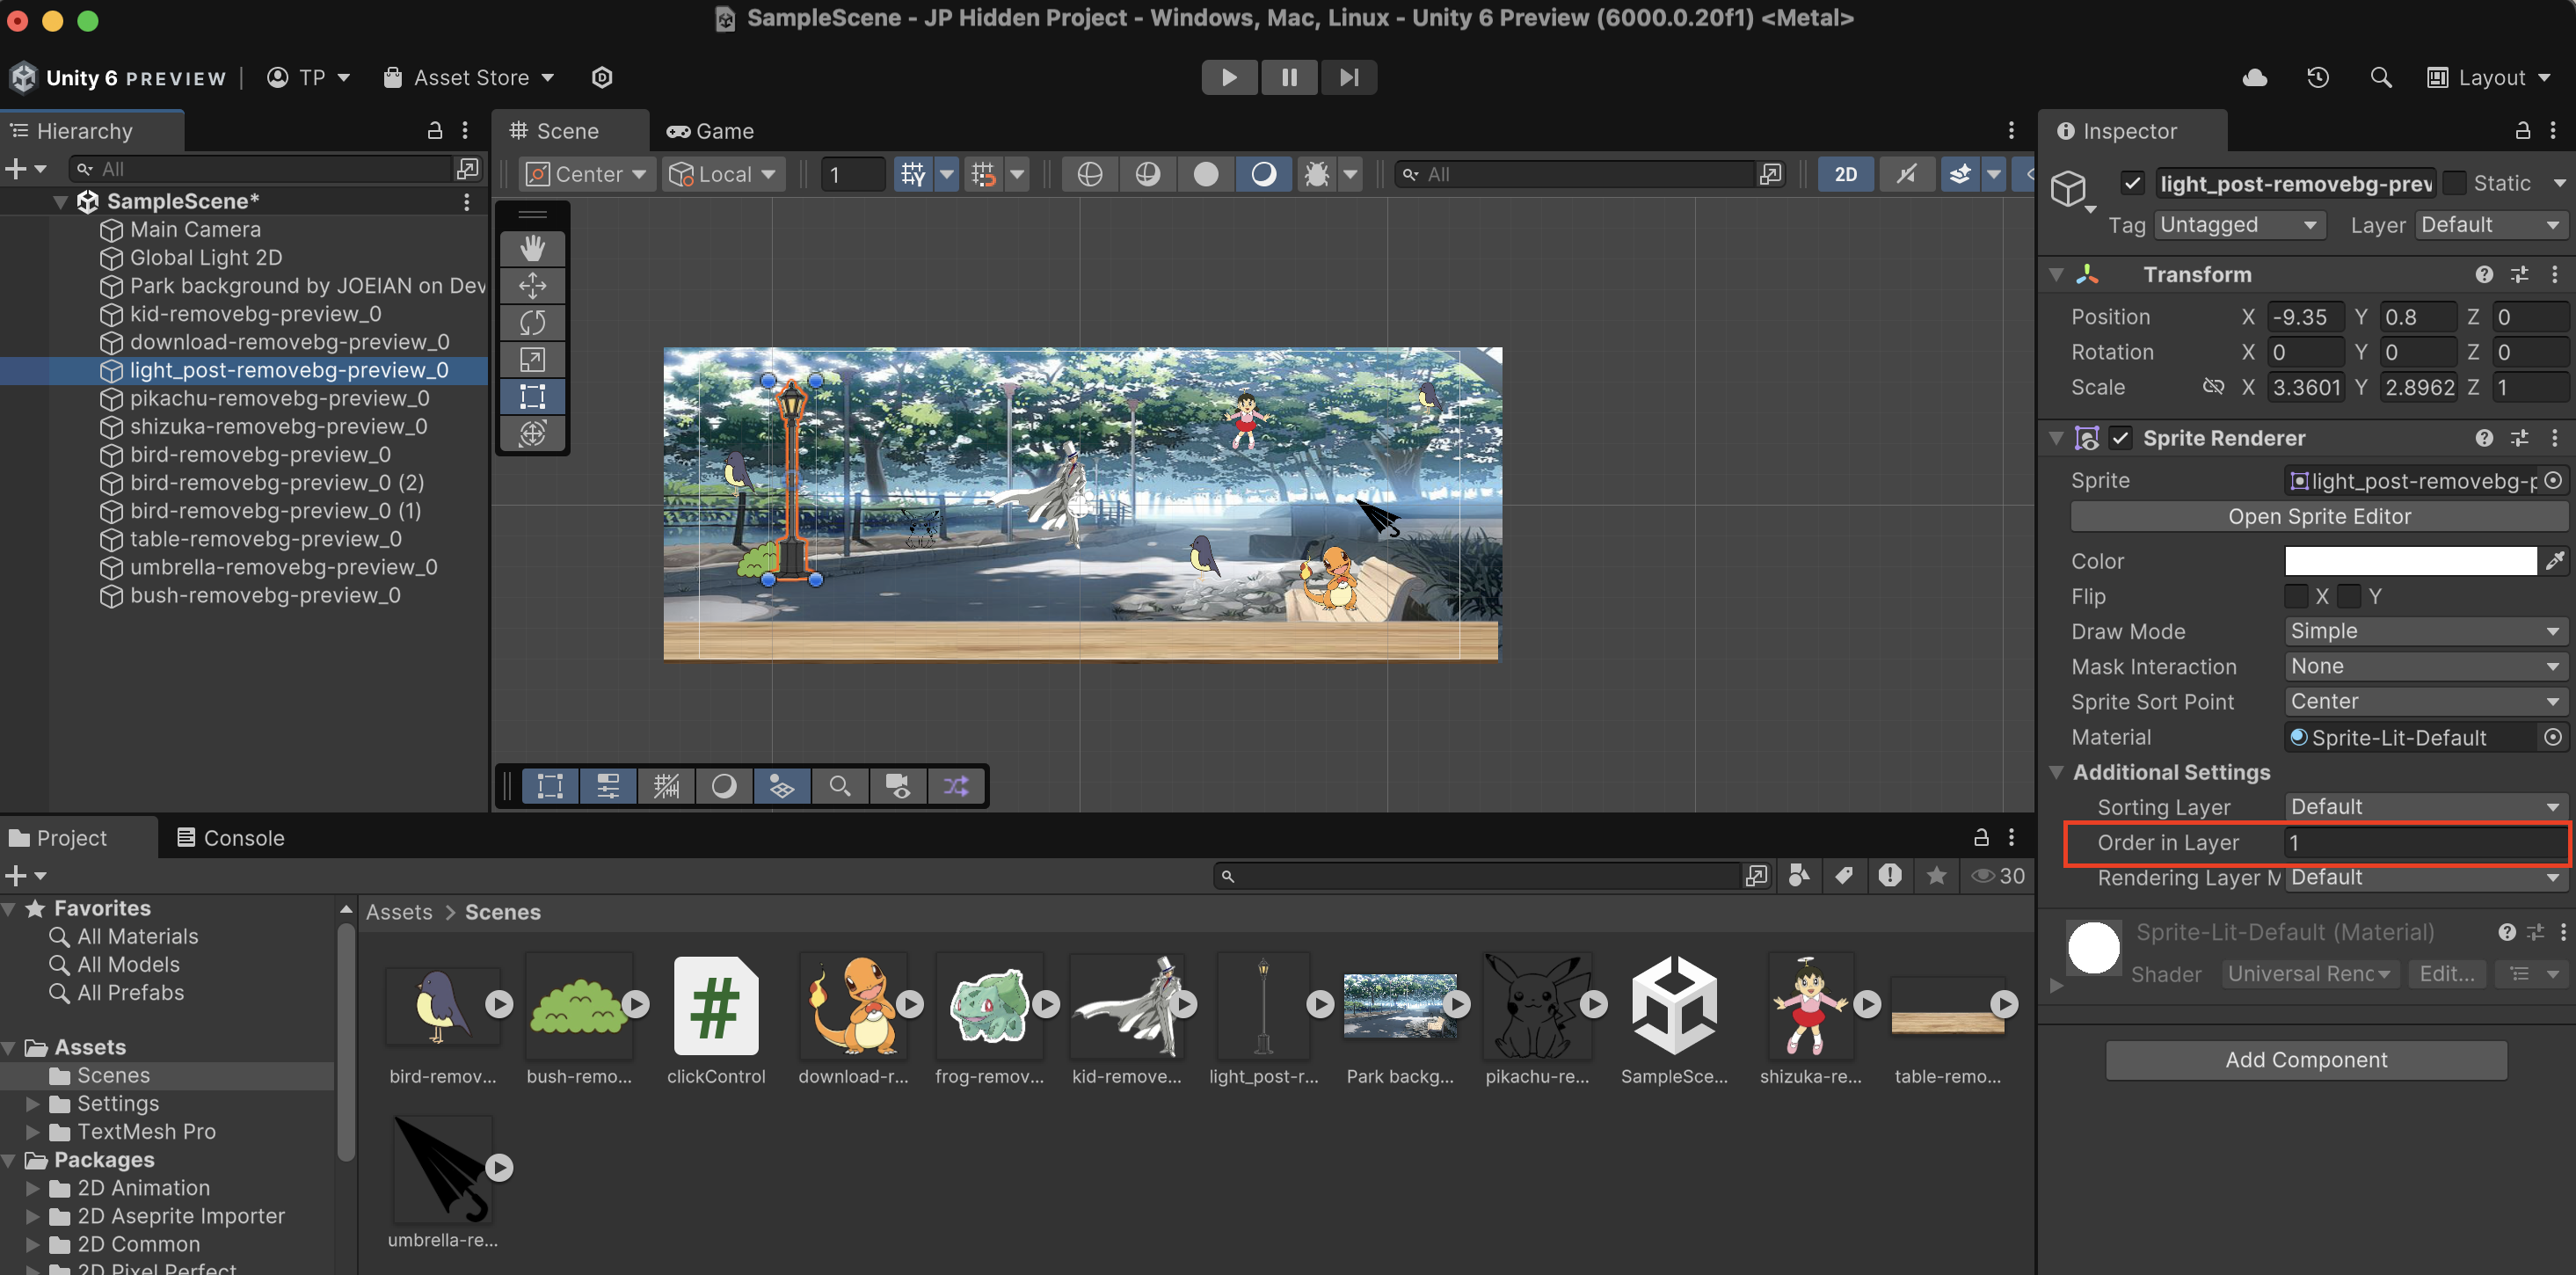Image resolution: width=2576 pixels, height=1275 pixels.
Task: Collapse the SampleScene hierarchy root
Action: [x=60, y=201]
